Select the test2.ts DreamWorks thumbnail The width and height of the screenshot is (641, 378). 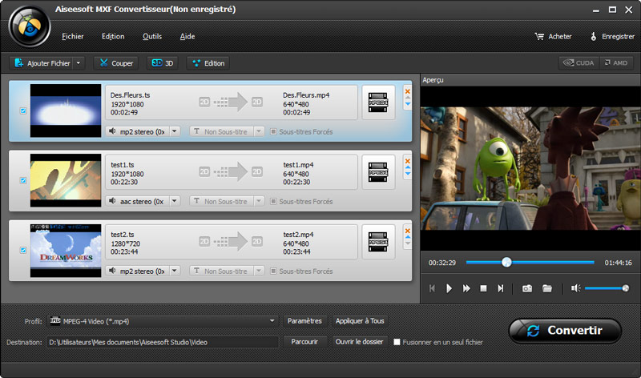66,250
